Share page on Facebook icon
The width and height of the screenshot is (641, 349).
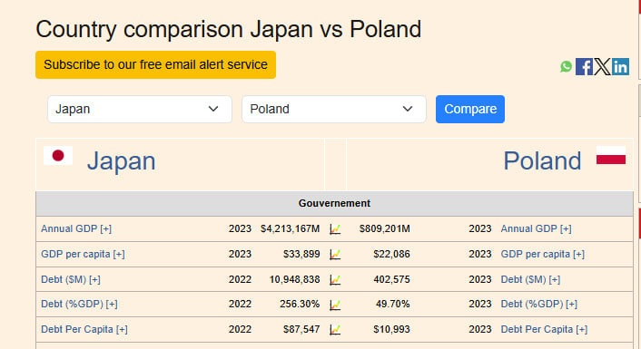click(x=584, y=66)
